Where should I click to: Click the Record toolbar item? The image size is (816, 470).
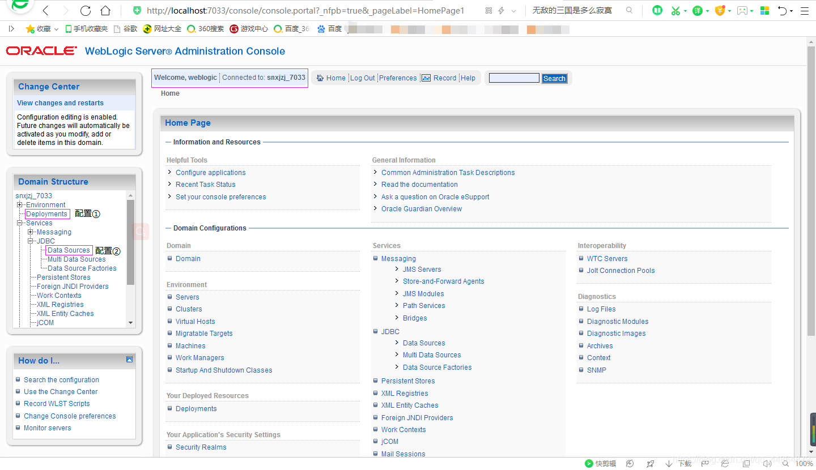tap(439, 78)
